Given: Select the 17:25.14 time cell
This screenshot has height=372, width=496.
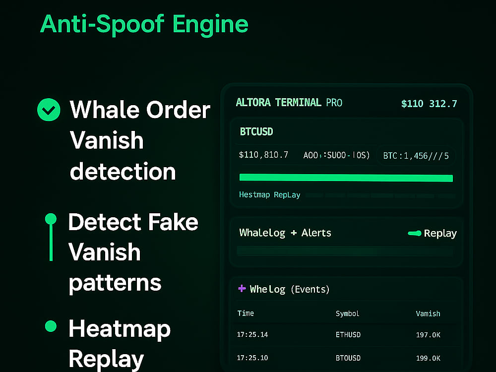Looking at the screenshot, I should click(252, 335).
